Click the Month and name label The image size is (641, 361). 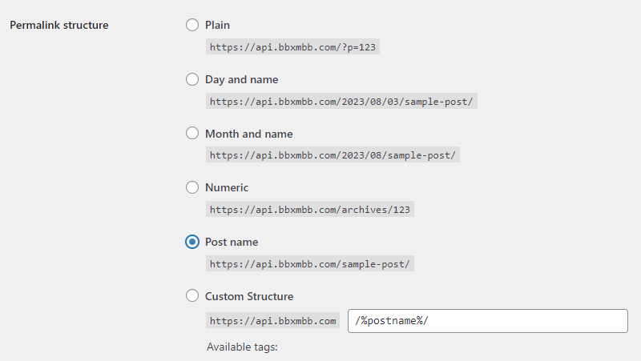click(x=249, y=134)
